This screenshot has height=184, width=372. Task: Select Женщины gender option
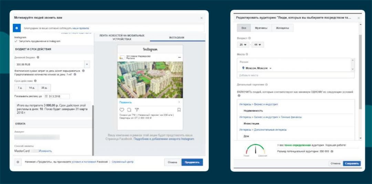coord(282,28)
